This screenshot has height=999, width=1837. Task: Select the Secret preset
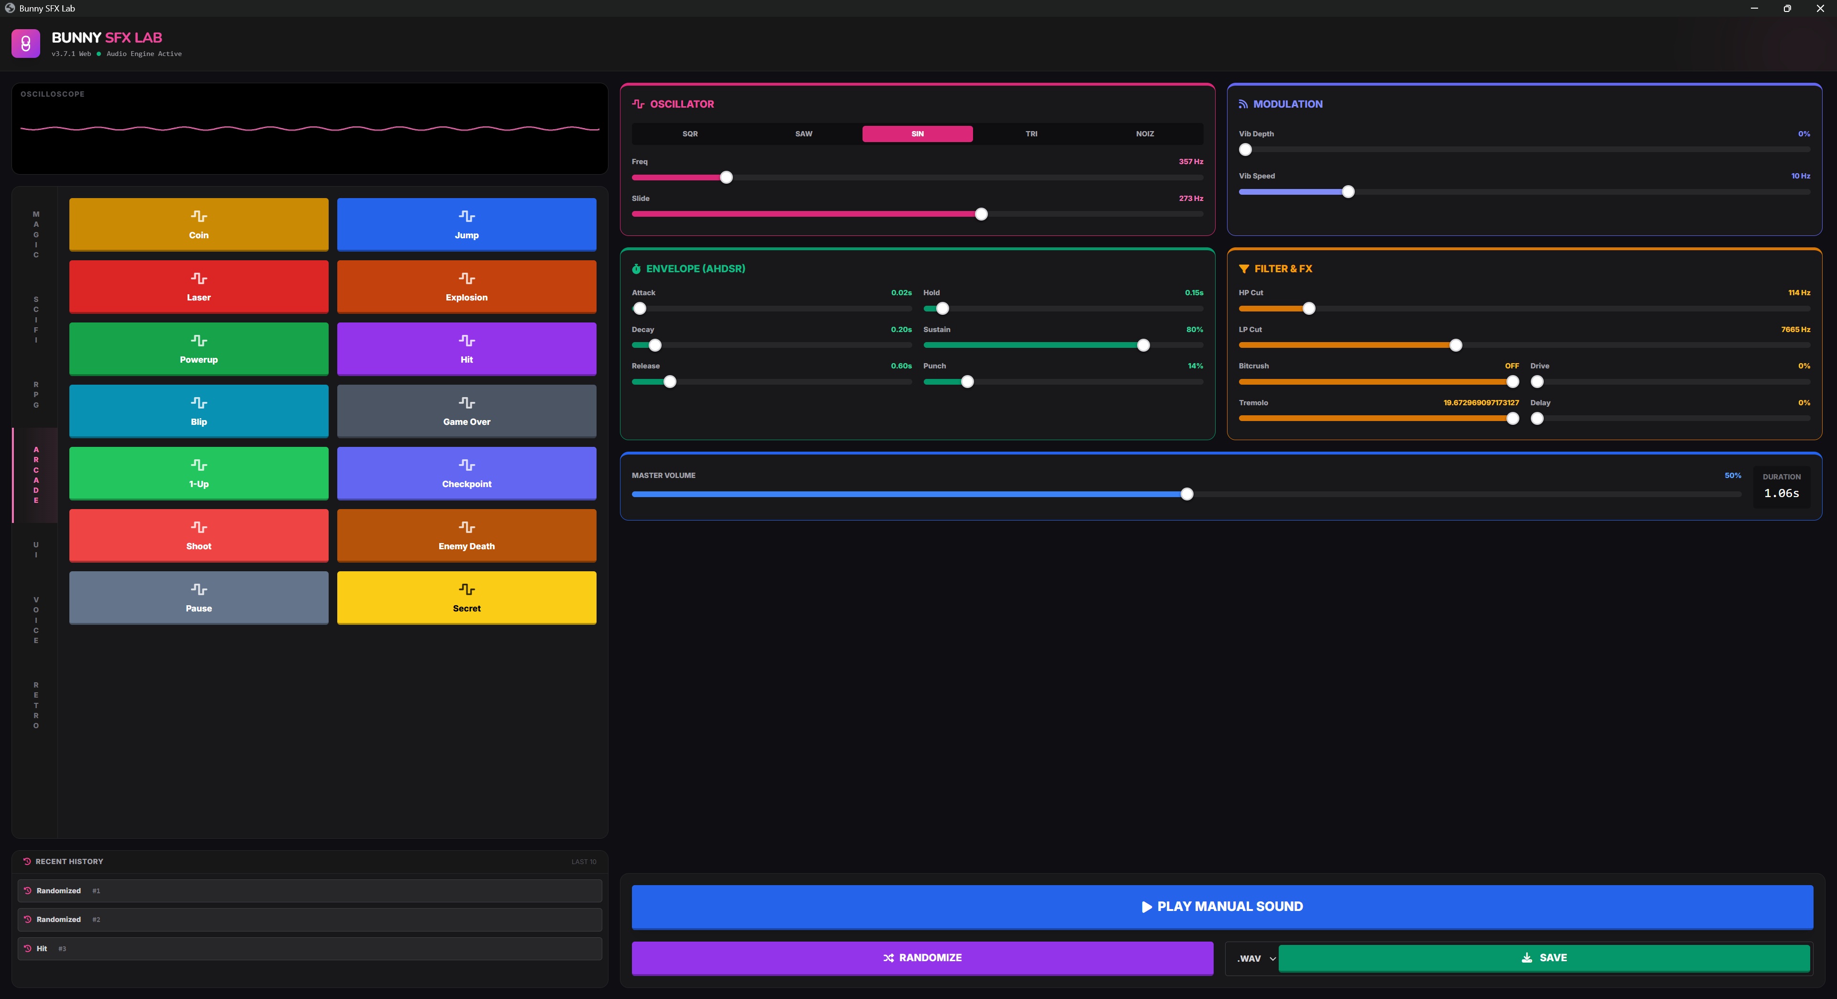click(466, 598)
